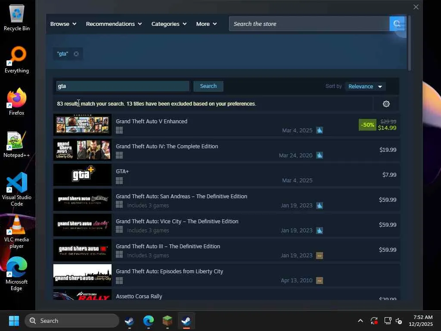This screenshot has width=441, height=331.
Task: Click the $14.99 sale price
Action: pos(387,128)
